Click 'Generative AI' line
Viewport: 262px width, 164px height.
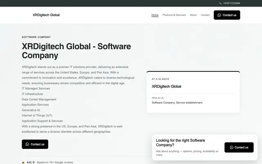point(31,110)
